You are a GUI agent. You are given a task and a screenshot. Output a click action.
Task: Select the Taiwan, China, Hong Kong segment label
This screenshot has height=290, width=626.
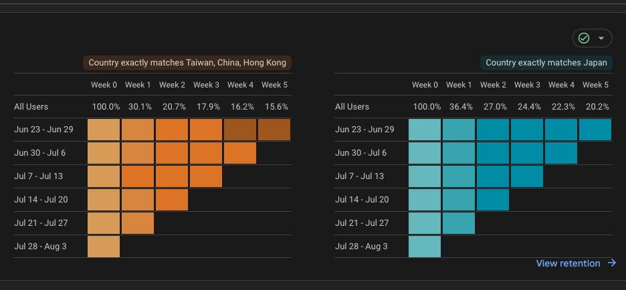[187, 63]
